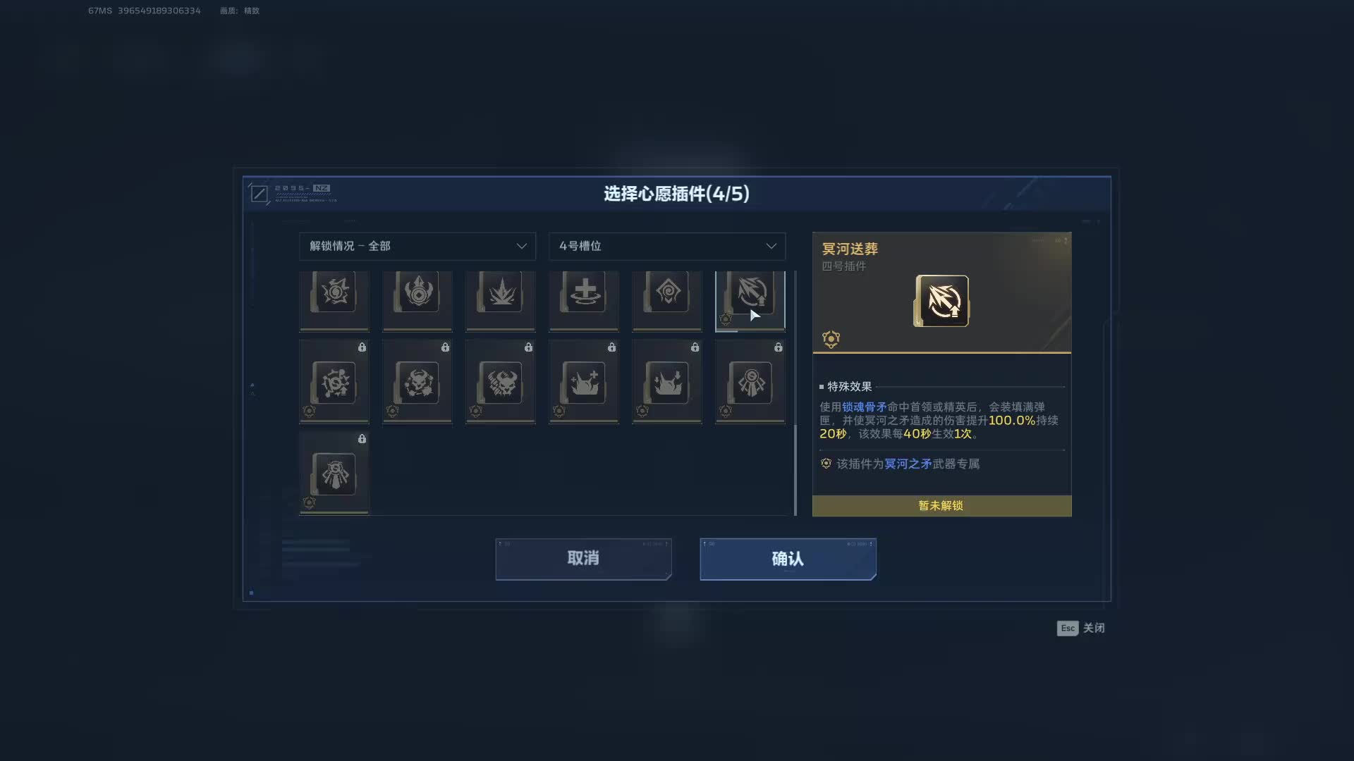Click the 暂未解锁 status bar
The image size is (1354, 761).
[x=941, y=506]
